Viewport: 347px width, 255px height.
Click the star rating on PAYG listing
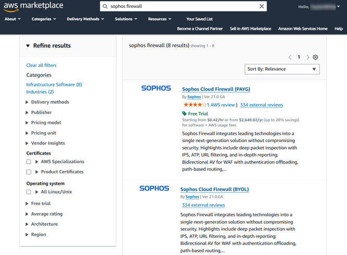coord(194,105)
